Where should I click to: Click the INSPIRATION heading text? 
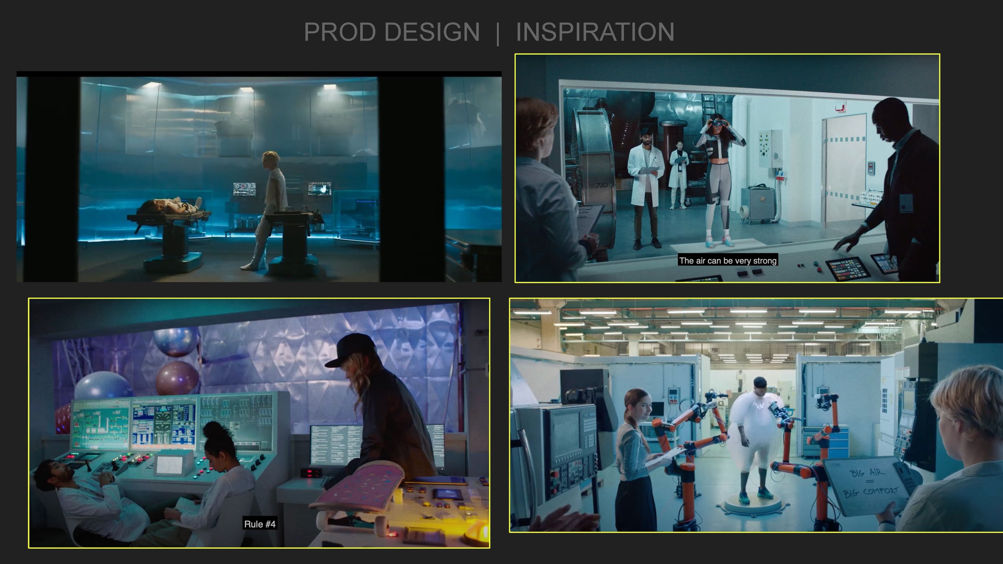[x=595, y=32]
